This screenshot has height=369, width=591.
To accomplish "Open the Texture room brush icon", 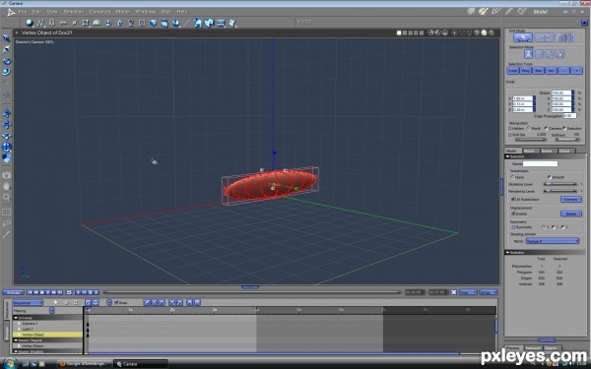I will click(x=509, y=12).
